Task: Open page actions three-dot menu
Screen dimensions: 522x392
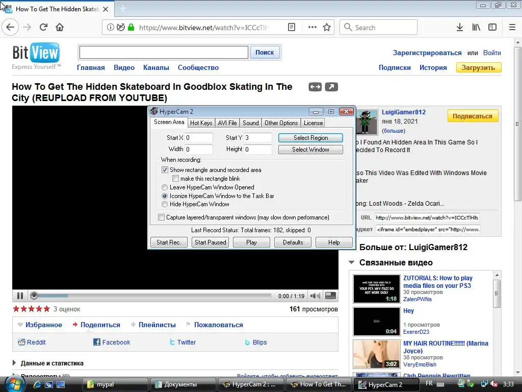Action: tap(312, 28)
